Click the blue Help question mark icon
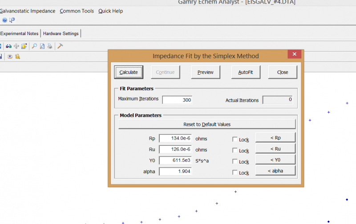Viewport: 356px width, 224px height. click(4, 20)
